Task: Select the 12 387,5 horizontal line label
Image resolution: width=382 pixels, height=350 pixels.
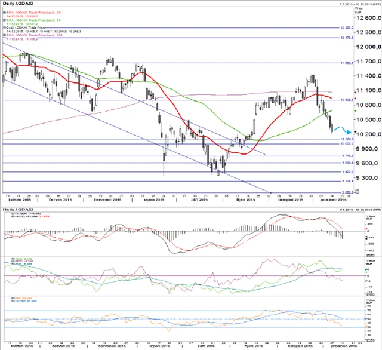Action: [x=347, y=28]
